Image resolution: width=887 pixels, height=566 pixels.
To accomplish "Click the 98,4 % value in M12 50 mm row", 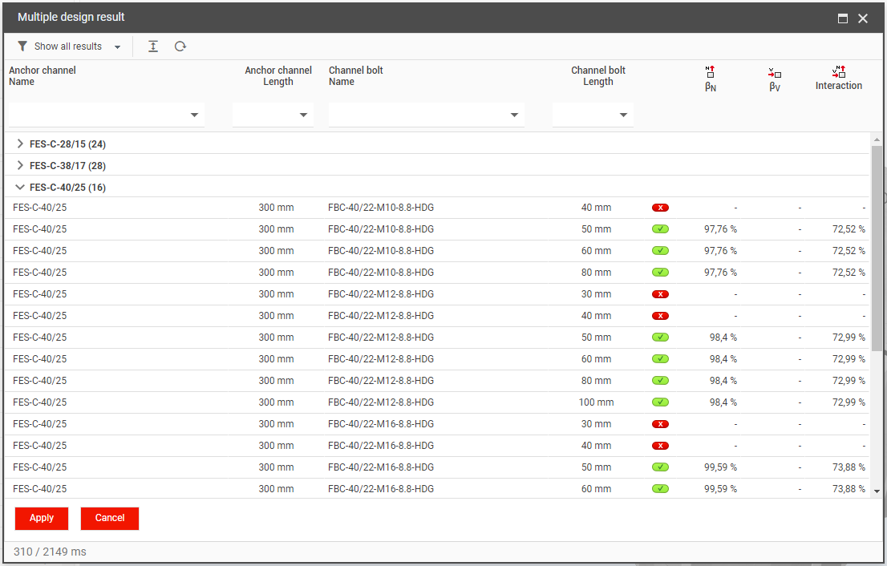I will (723, 337).
